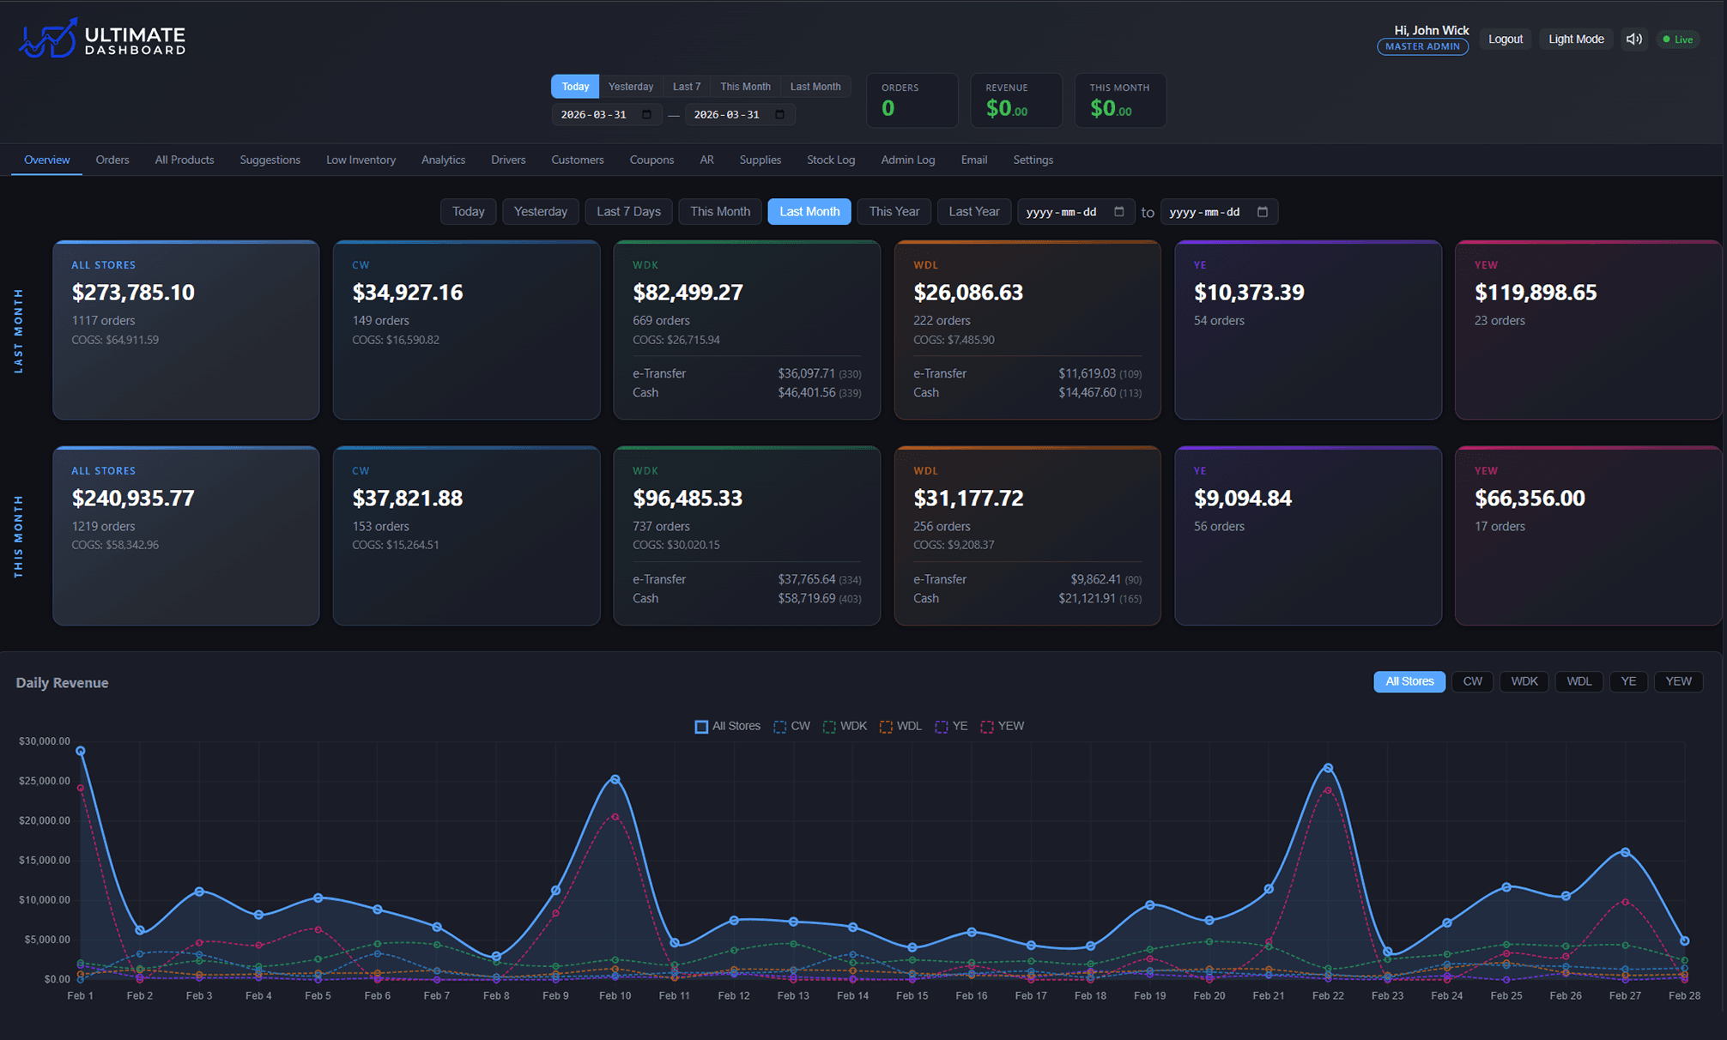Open the calendar icon on the start date
This screenshot has height=1040, width=1727.
pos(648,114)
